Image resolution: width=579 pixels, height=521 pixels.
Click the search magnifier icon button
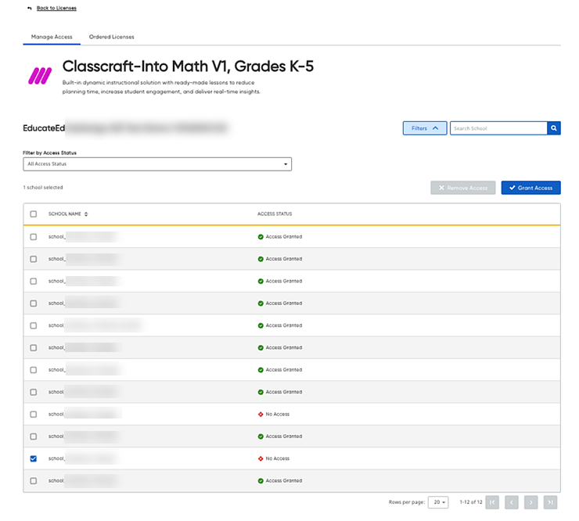[x=553, y=128]
